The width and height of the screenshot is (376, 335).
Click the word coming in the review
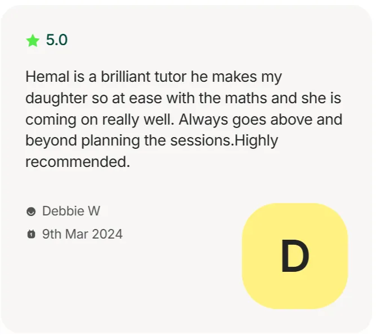pyautogui.click(x=51, y=120)
